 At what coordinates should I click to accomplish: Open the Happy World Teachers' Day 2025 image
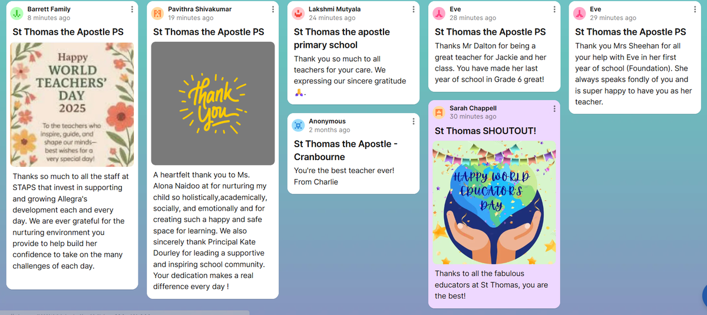coord(72,105)
